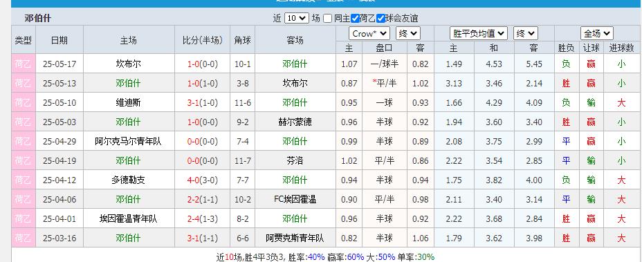The width and height of the screenshot is (642, 262).
Task: Uncheck the 荷乙 league filter checkbox
Action: pyautogui.click(x=356, y=18)
